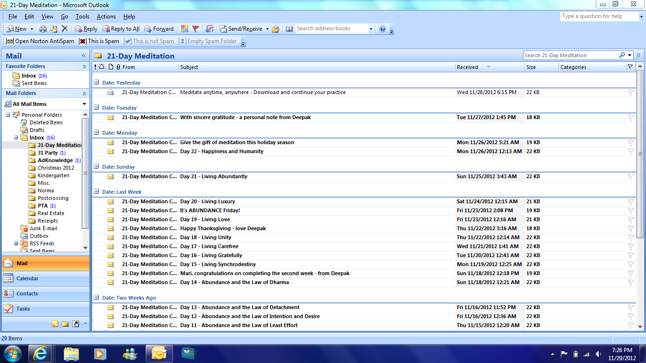The height and width of the screenshot is (363, 646).
Task: Open the Address Book icon
Action: pos(289,29)
